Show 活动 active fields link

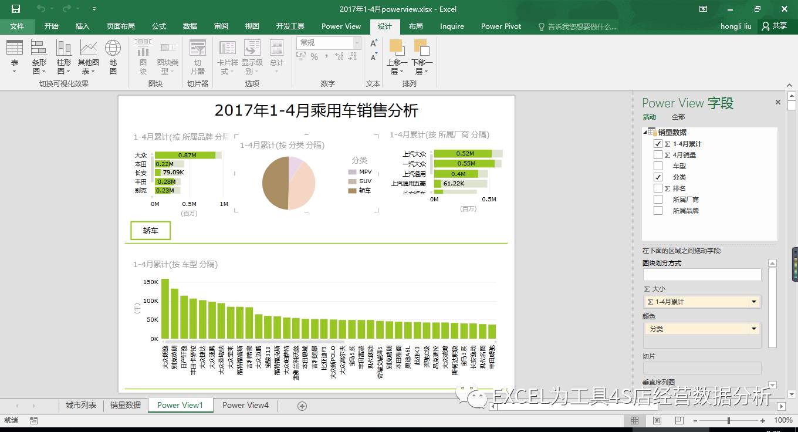tap(649, 117)
